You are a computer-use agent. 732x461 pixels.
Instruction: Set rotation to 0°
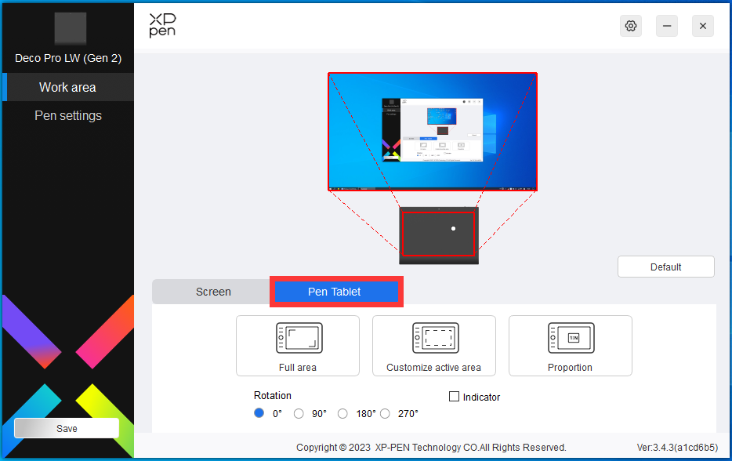(259, 413)
